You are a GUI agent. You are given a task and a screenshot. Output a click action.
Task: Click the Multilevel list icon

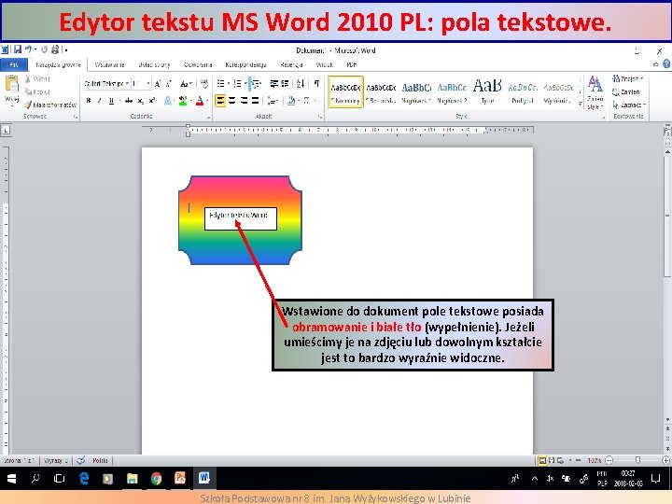[255, 84]
